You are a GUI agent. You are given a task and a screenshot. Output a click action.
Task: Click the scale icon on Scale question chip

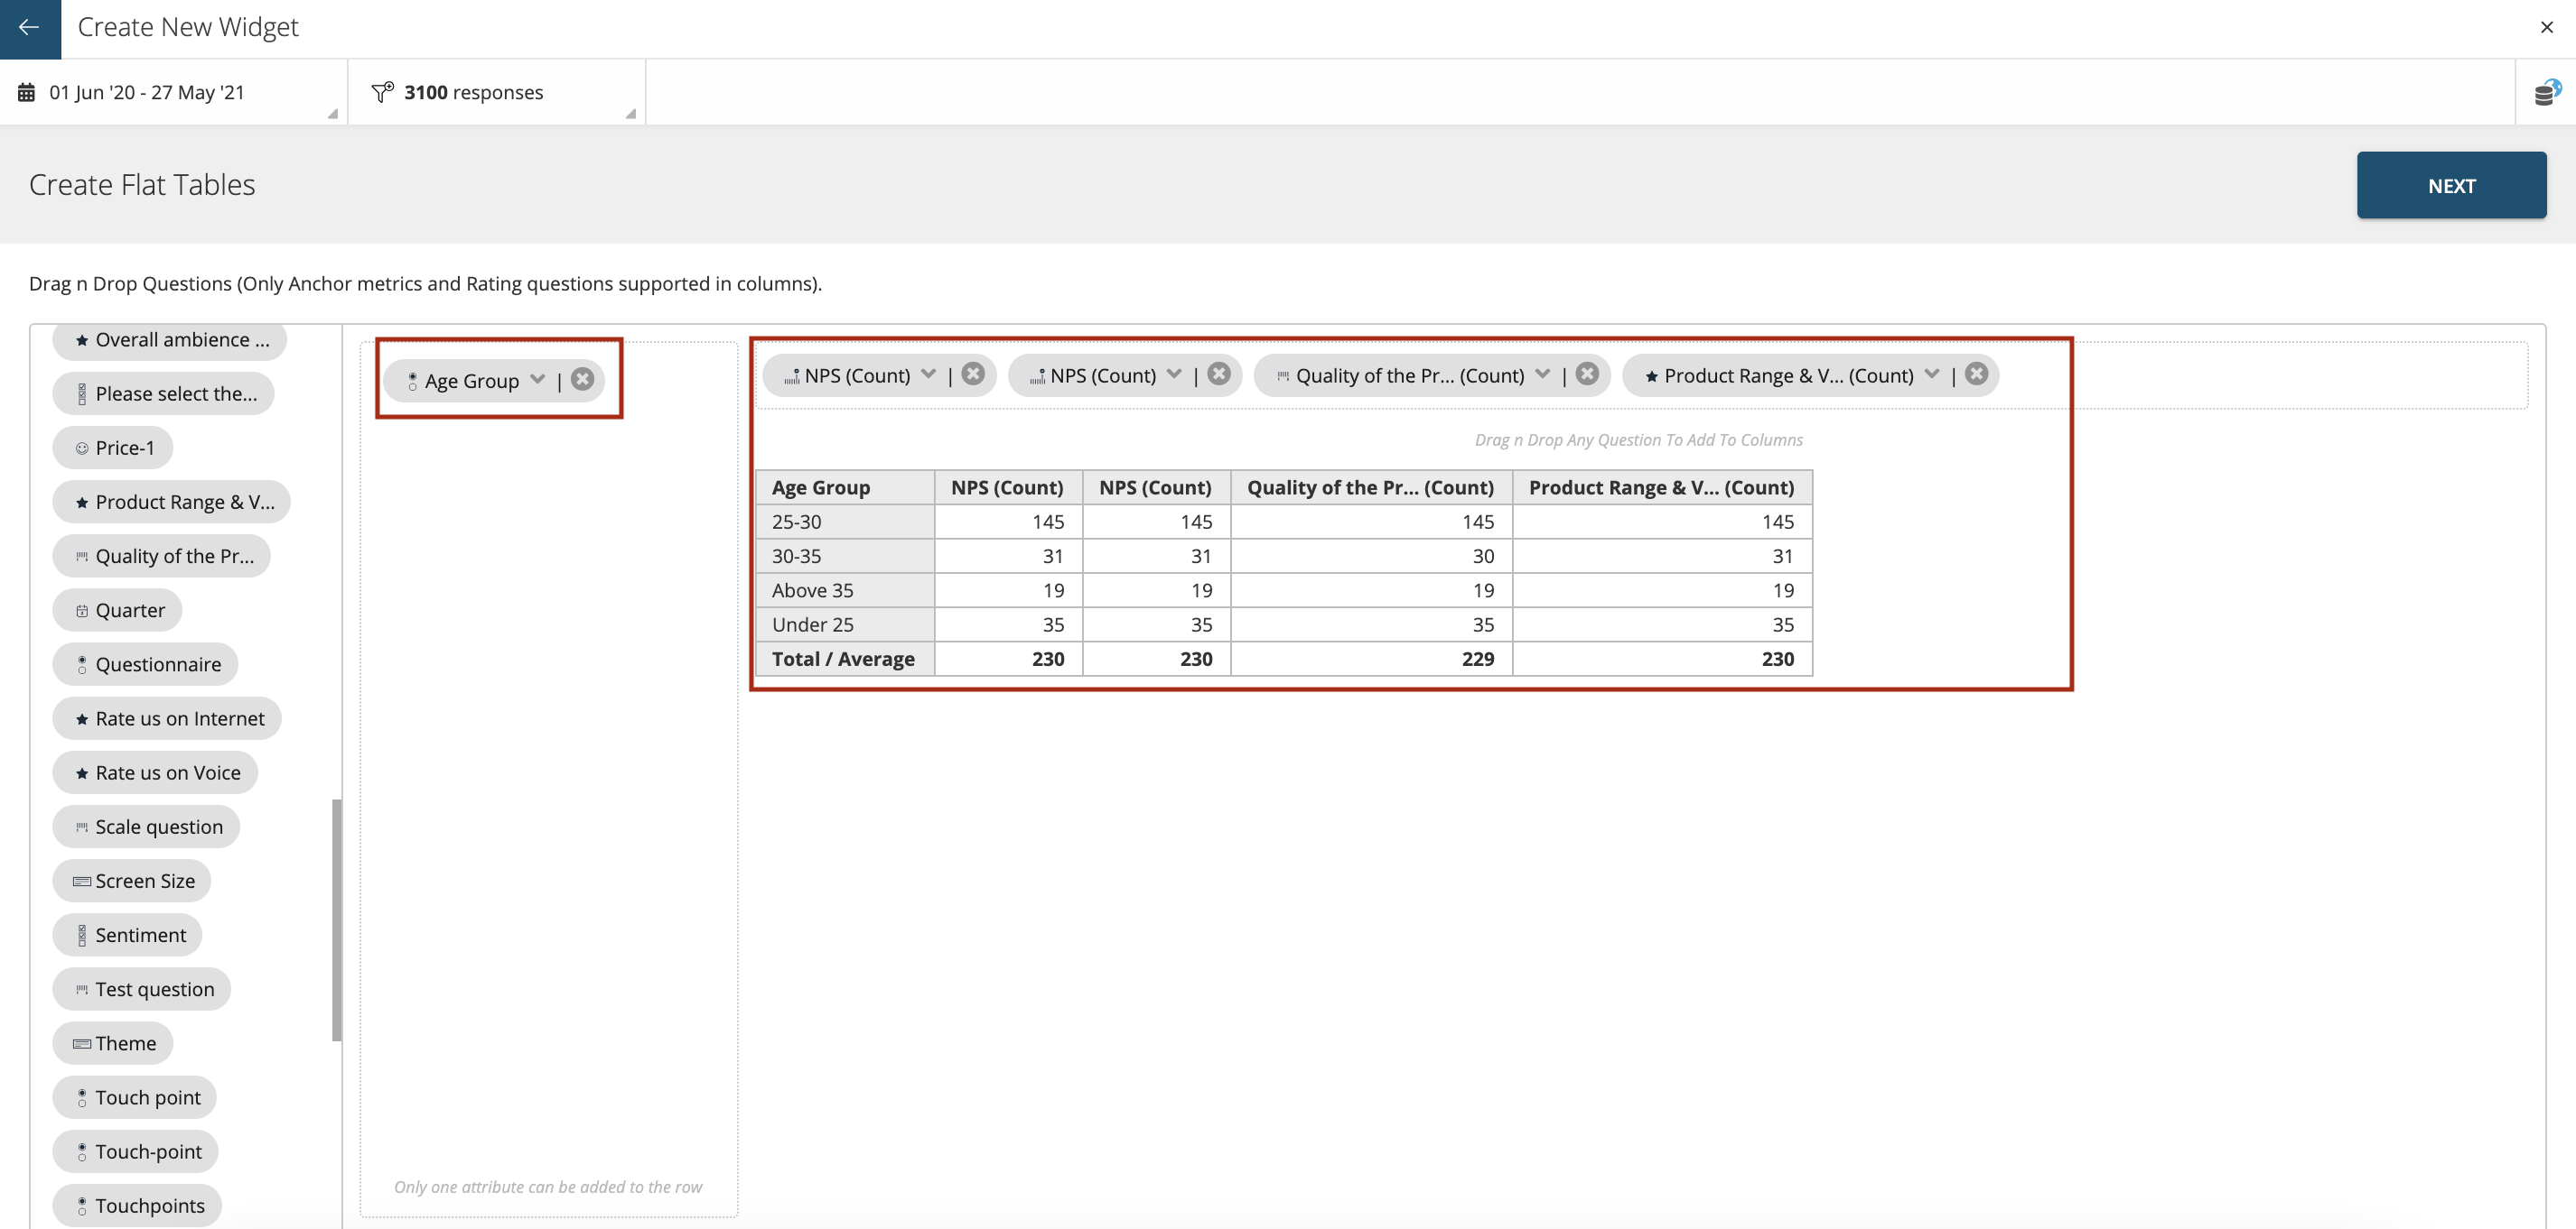(x=82, y=827)
